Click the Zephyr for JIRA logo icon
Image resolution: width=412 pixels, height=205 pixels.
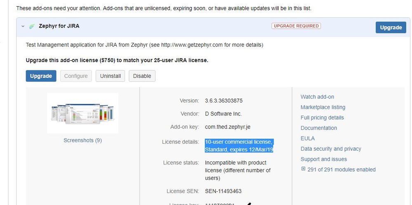coord(32,26)
